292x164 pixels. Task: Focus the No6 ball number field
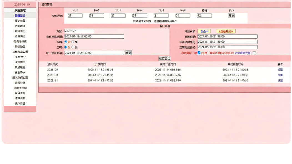(x=183, y=16)
